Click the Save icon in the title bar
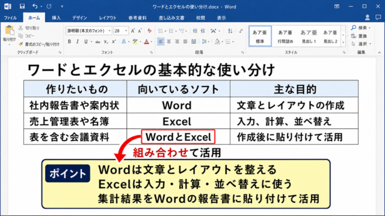Image resolution: width=385 pixels, height=216 pixels. 22,7
